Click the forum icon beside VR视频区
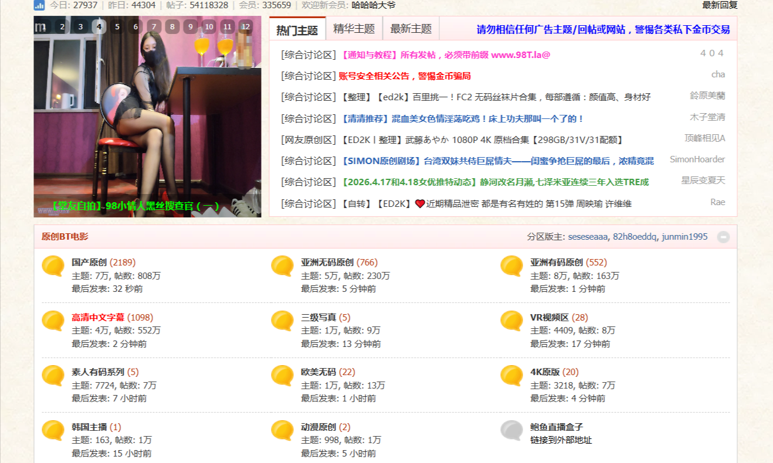The width and height of the screenshot is (773, 463). click(511, 321)
